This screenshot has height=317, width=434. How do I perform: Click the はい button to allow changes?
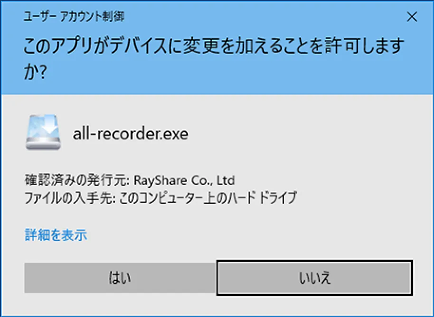coord(120,278)
